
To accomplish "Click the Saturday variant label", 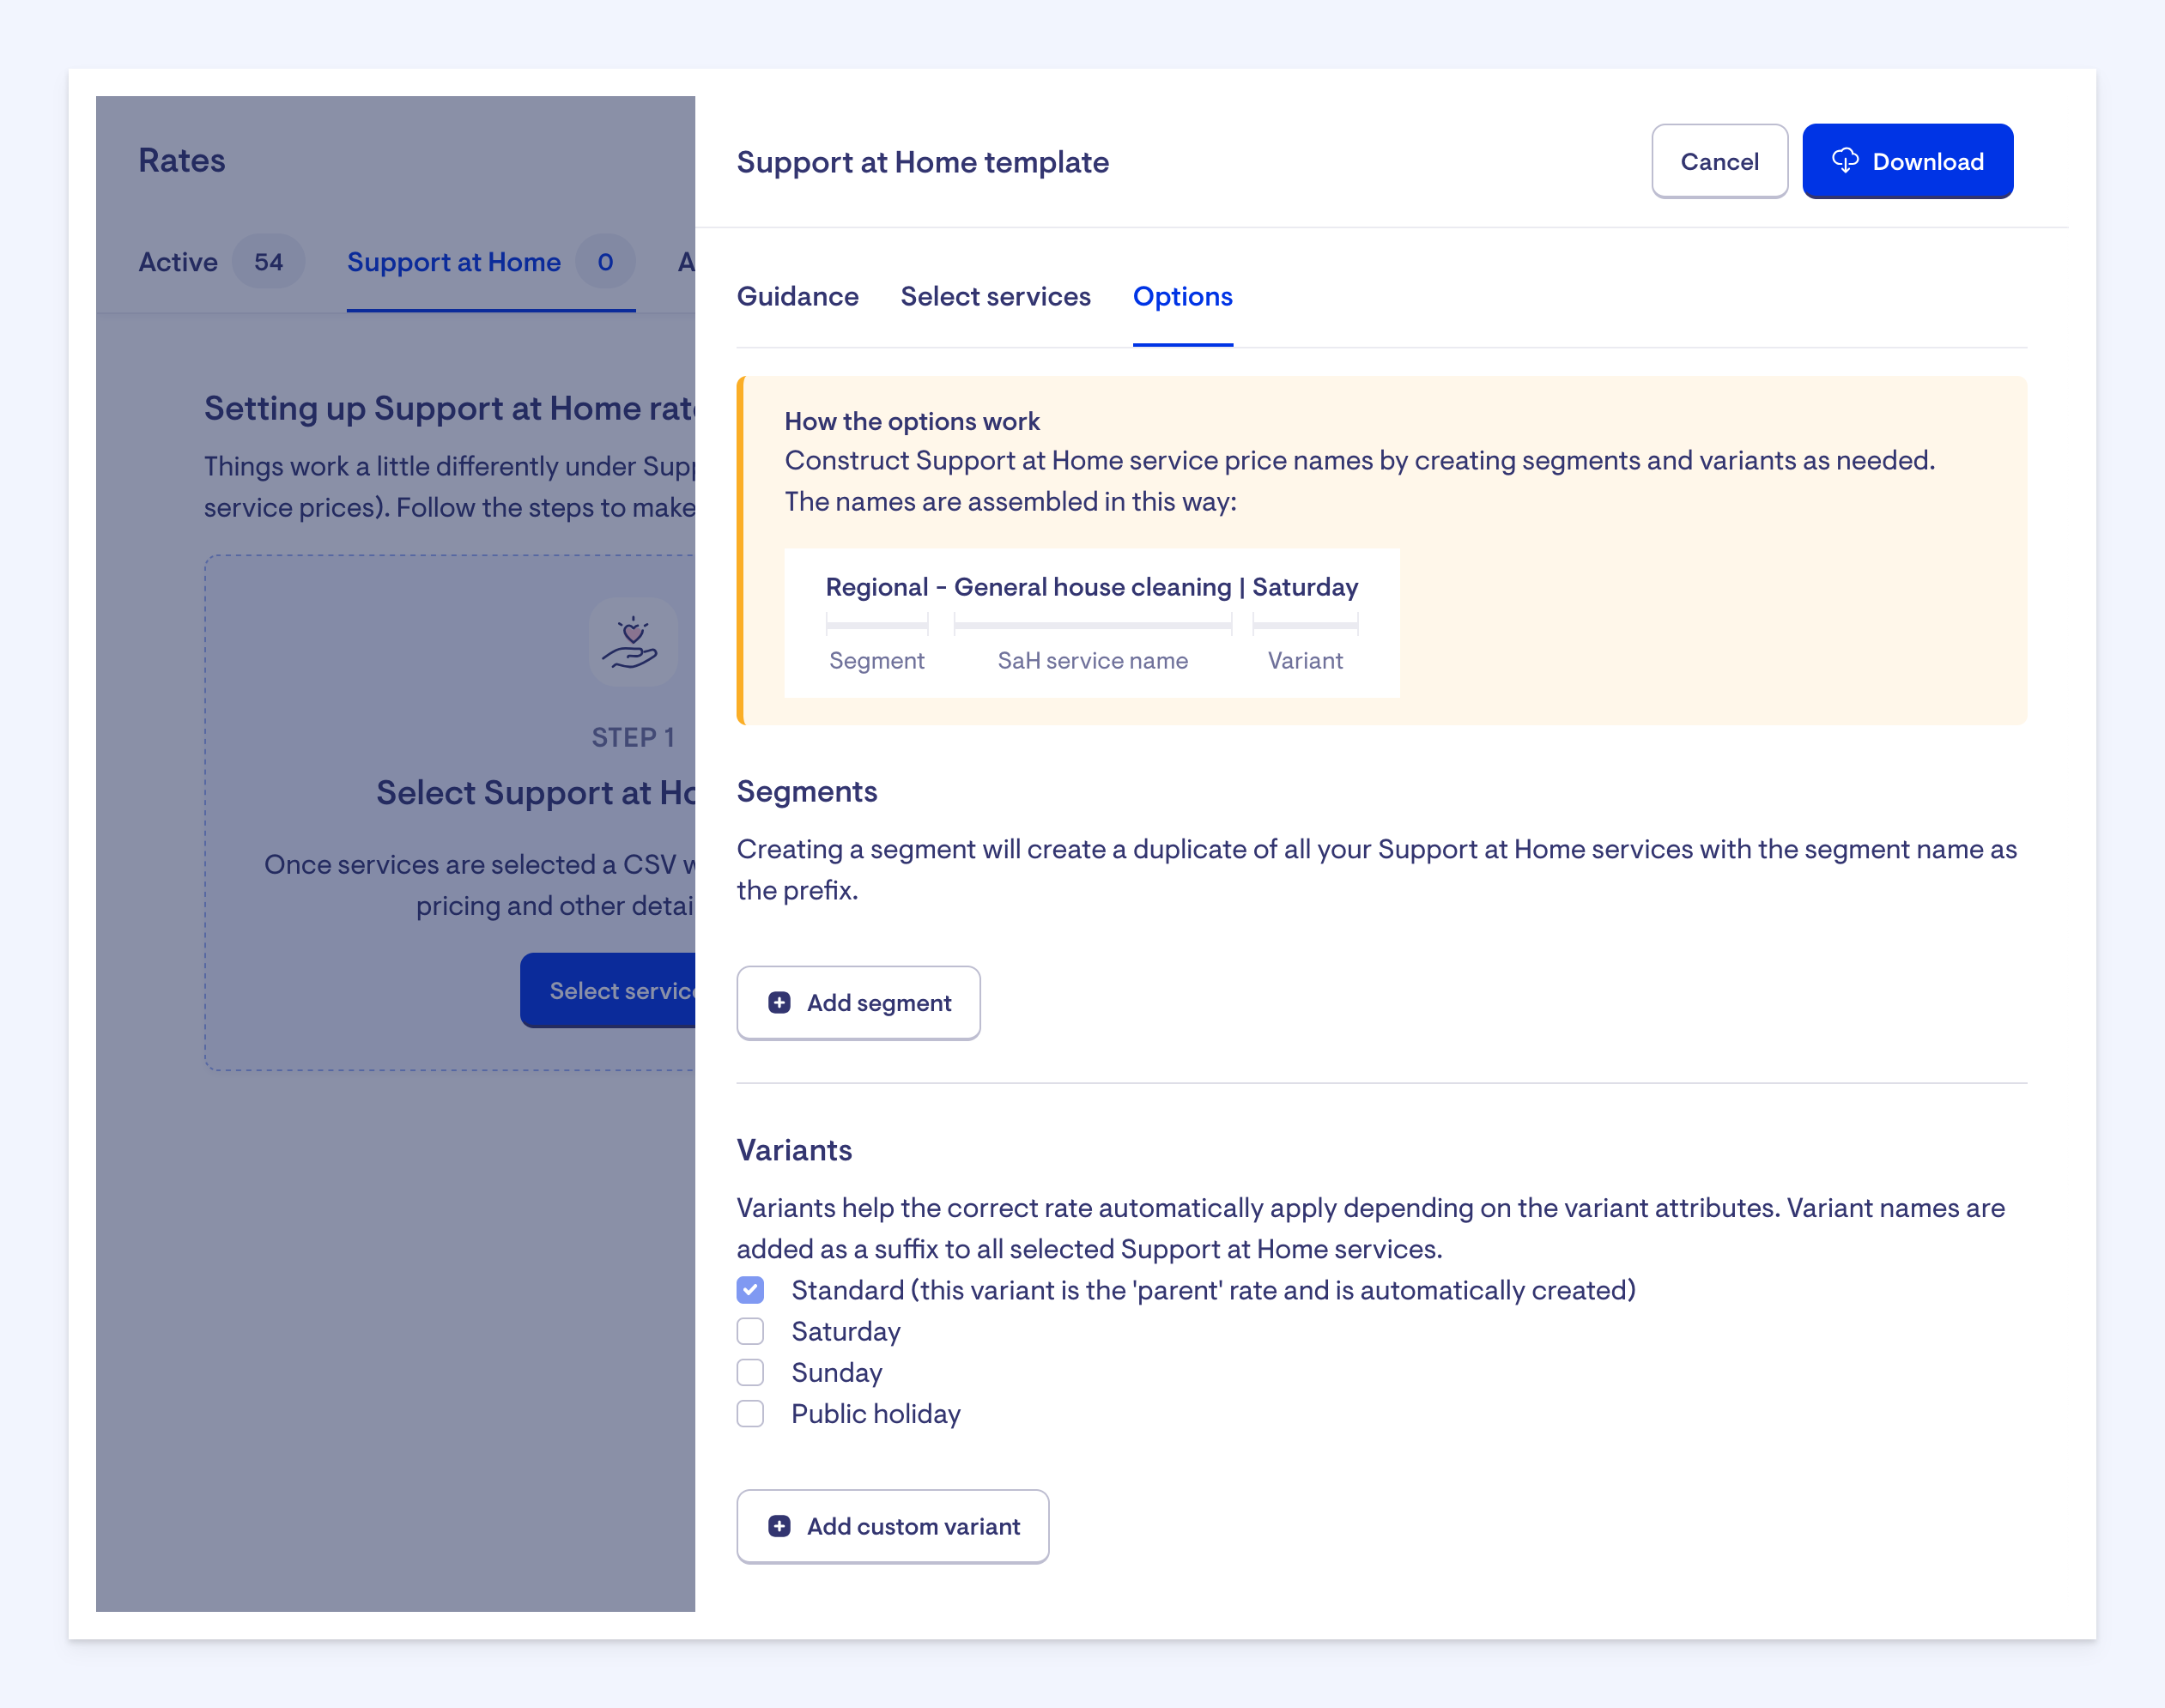I will 846,1331.
